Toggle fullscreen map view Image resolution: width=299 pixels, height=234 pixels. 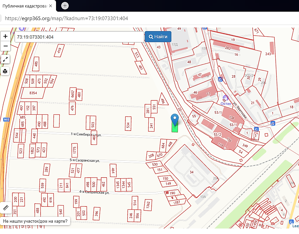6,59
